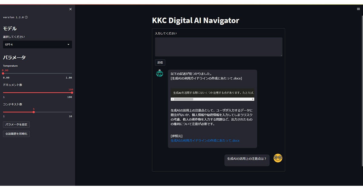The image size is (363, 190).
Task: Open the hamburger menu at top right
Action: pos(358,8)
